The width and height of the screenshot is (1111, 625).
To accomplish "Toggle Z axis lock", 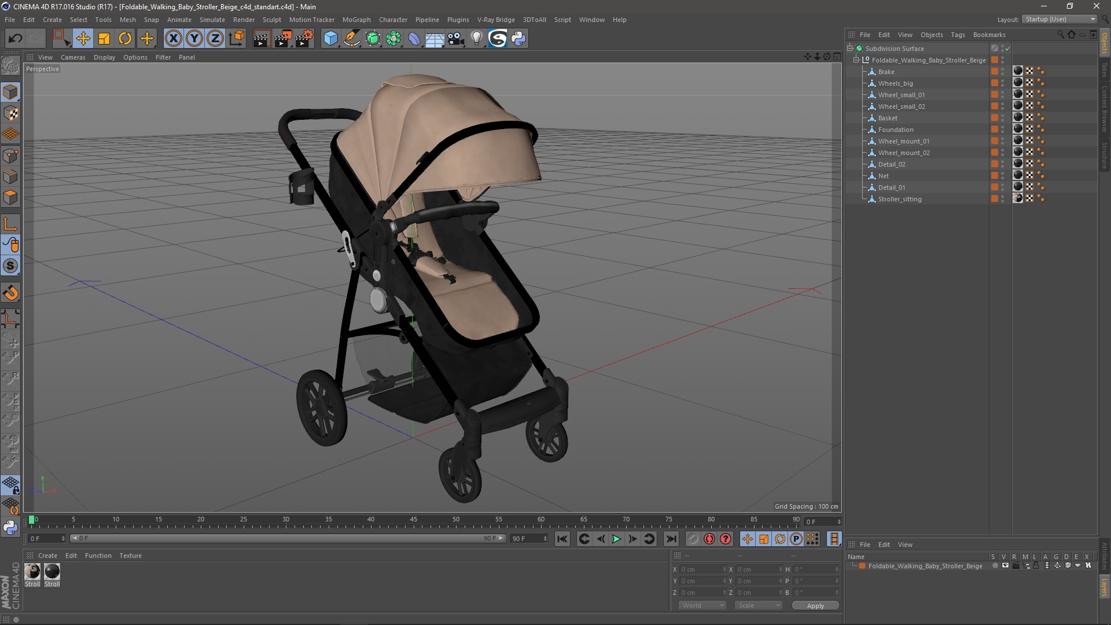I will click(x=215, y=39).
